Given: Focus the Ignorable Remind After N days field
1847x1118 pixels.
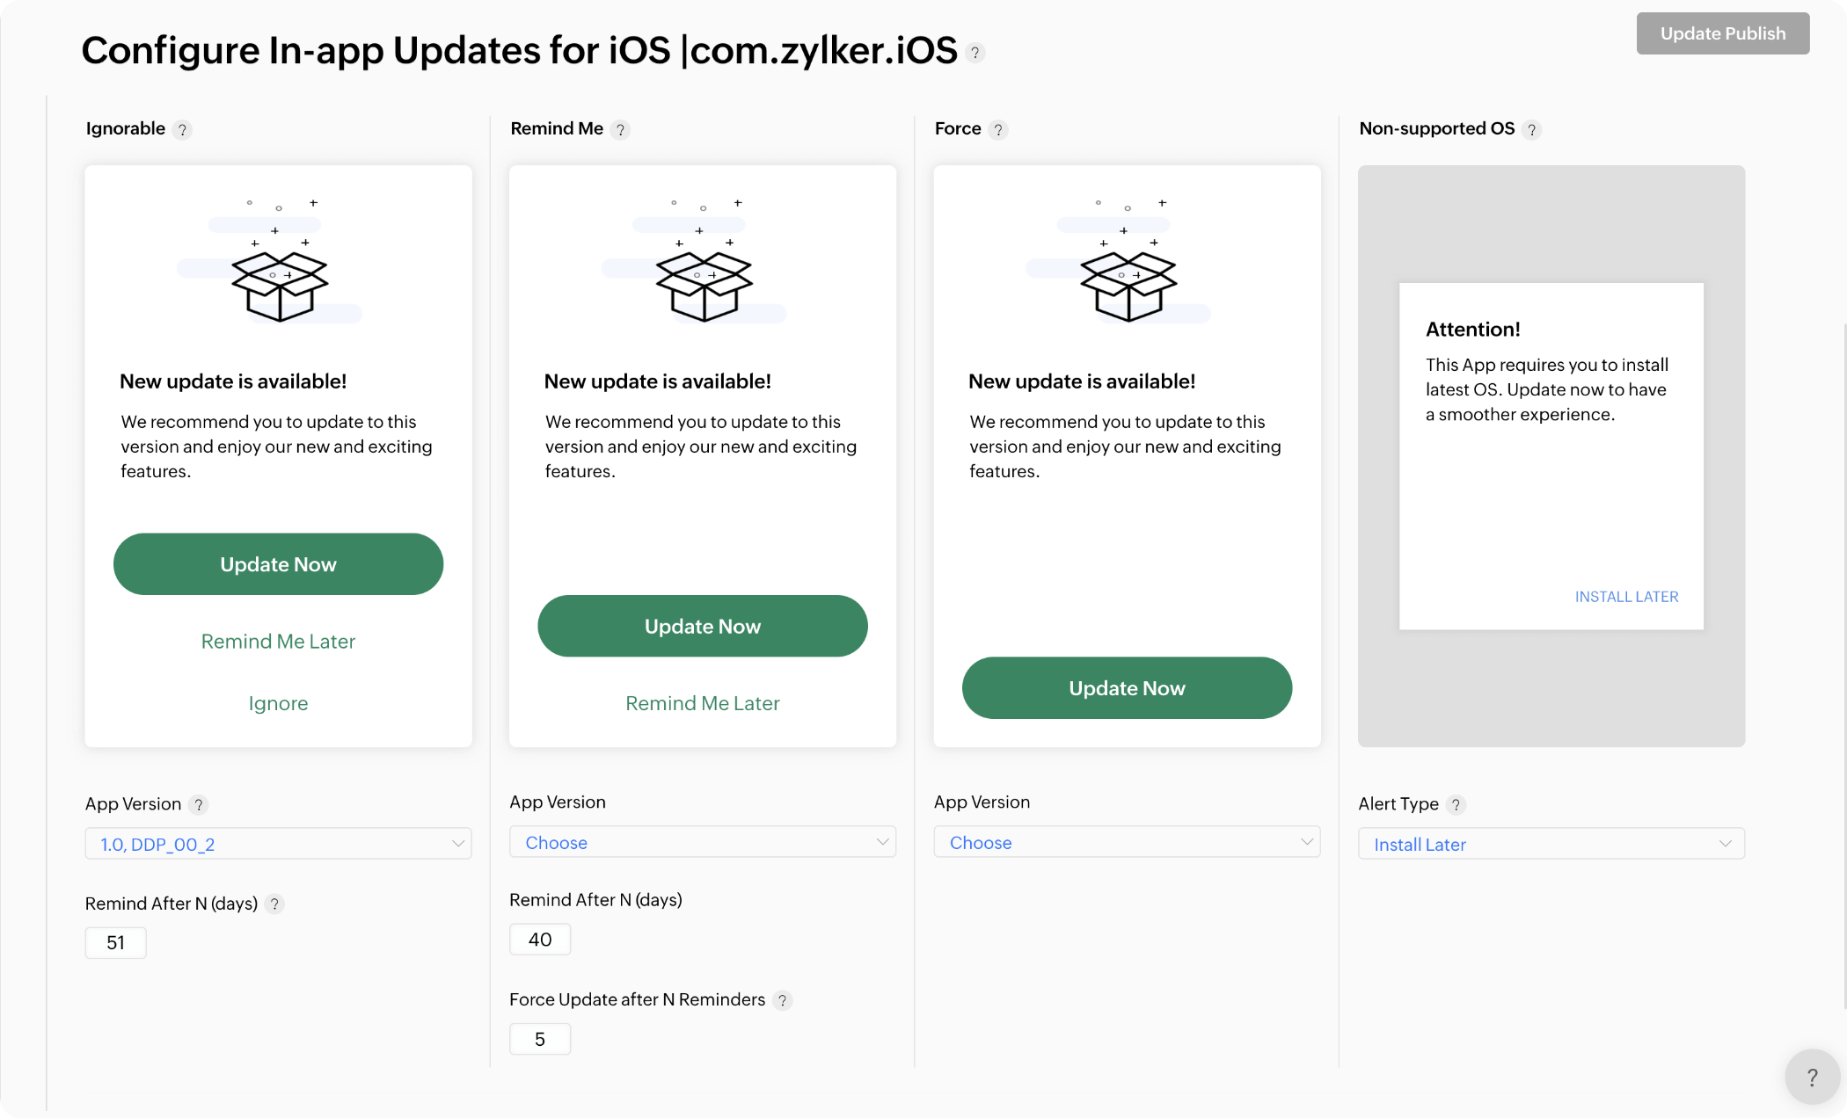Looking at the screenshot, I should click(115, 943).
